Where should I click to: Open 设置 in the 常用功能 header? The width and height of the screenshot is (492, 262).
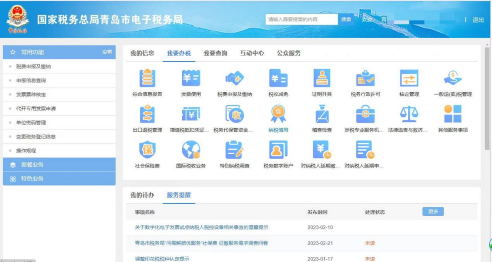point(107,52)
